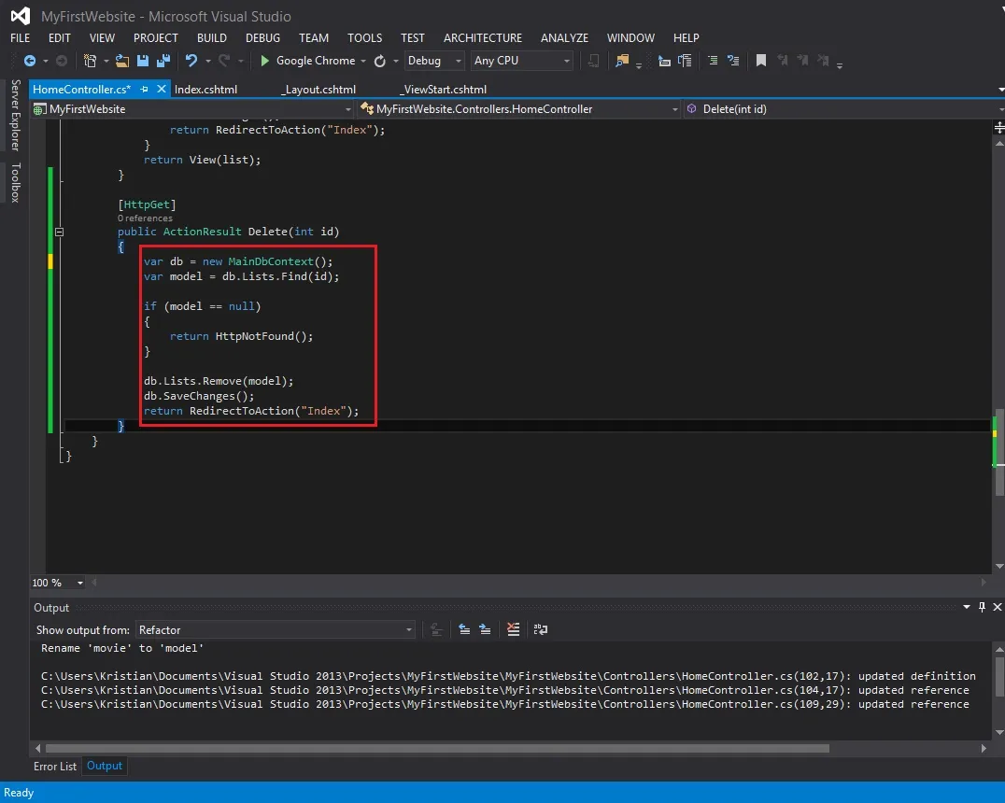Open undo history dropdown arrow
1005x803 pixels.
coord(207,61)
